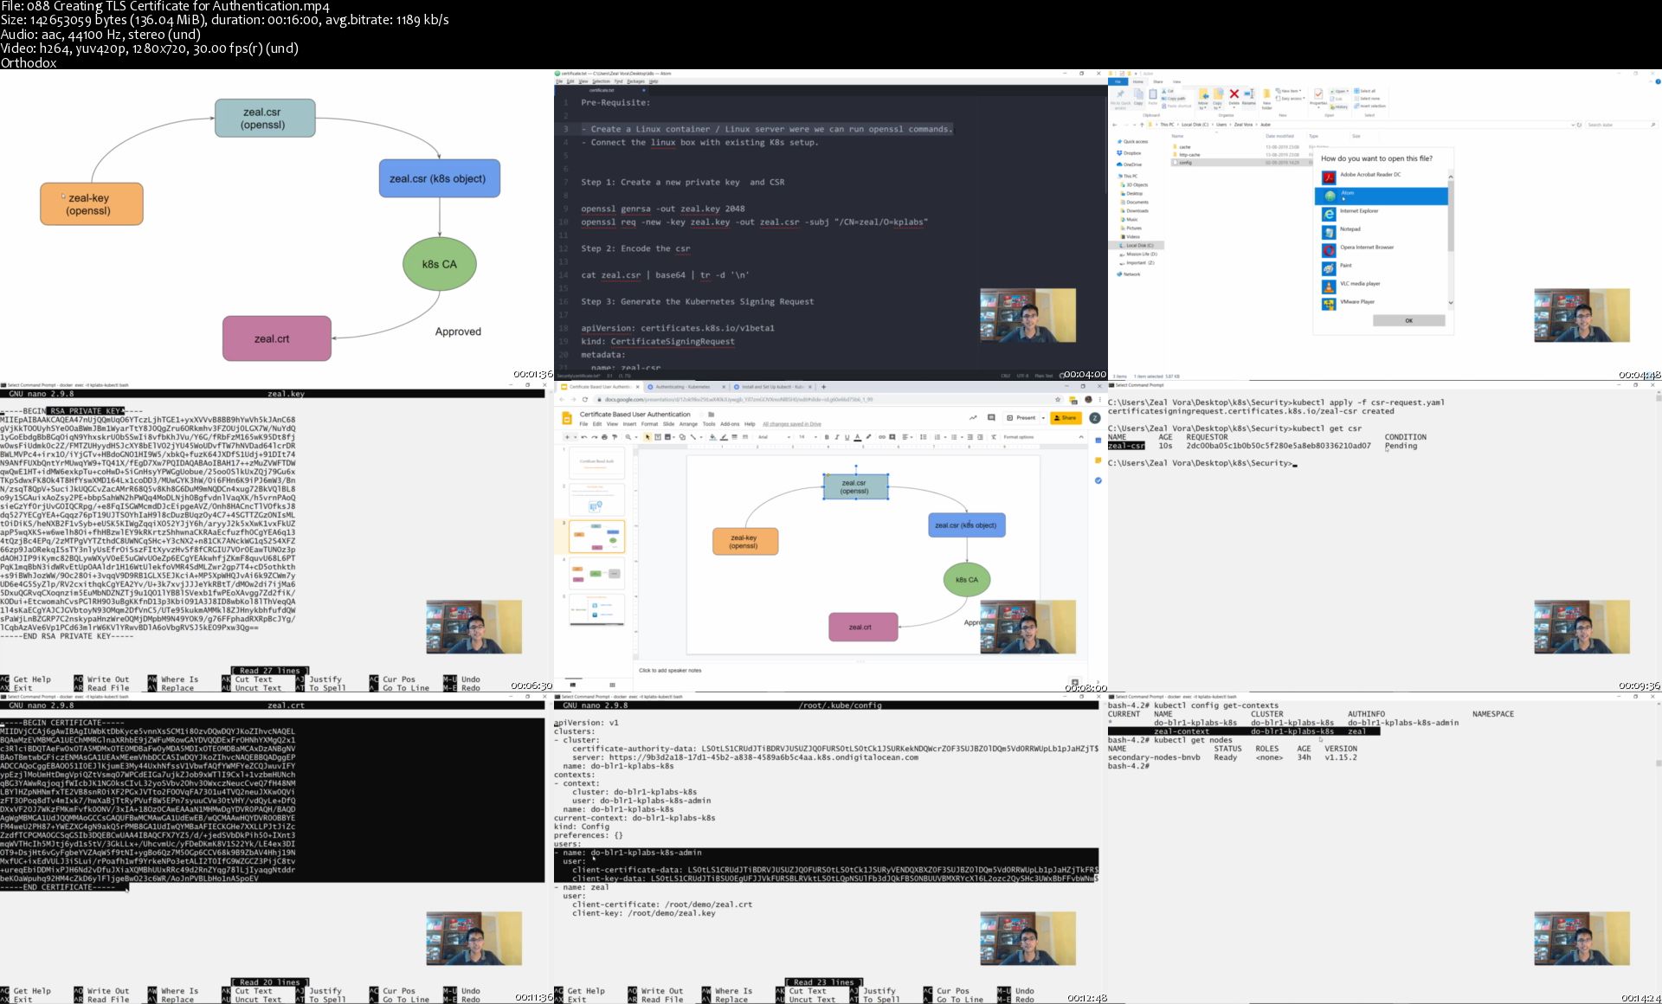
Task: Click the yellow Share button
Action: 1066,417
